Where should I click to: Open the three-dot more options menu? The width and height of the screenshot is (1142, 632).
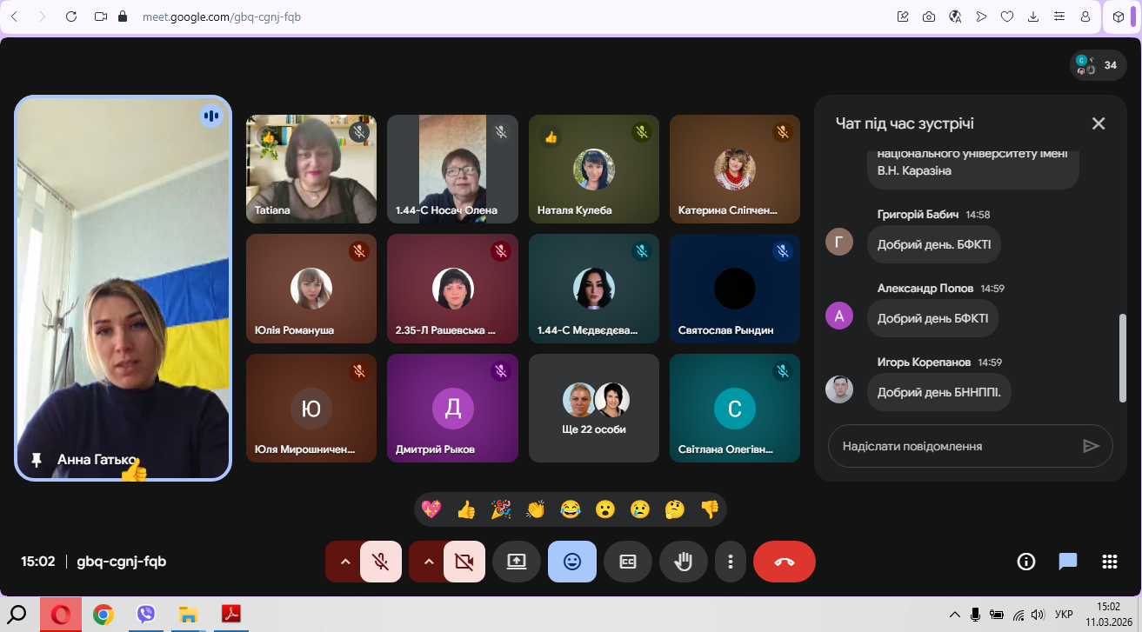point(731,562)
